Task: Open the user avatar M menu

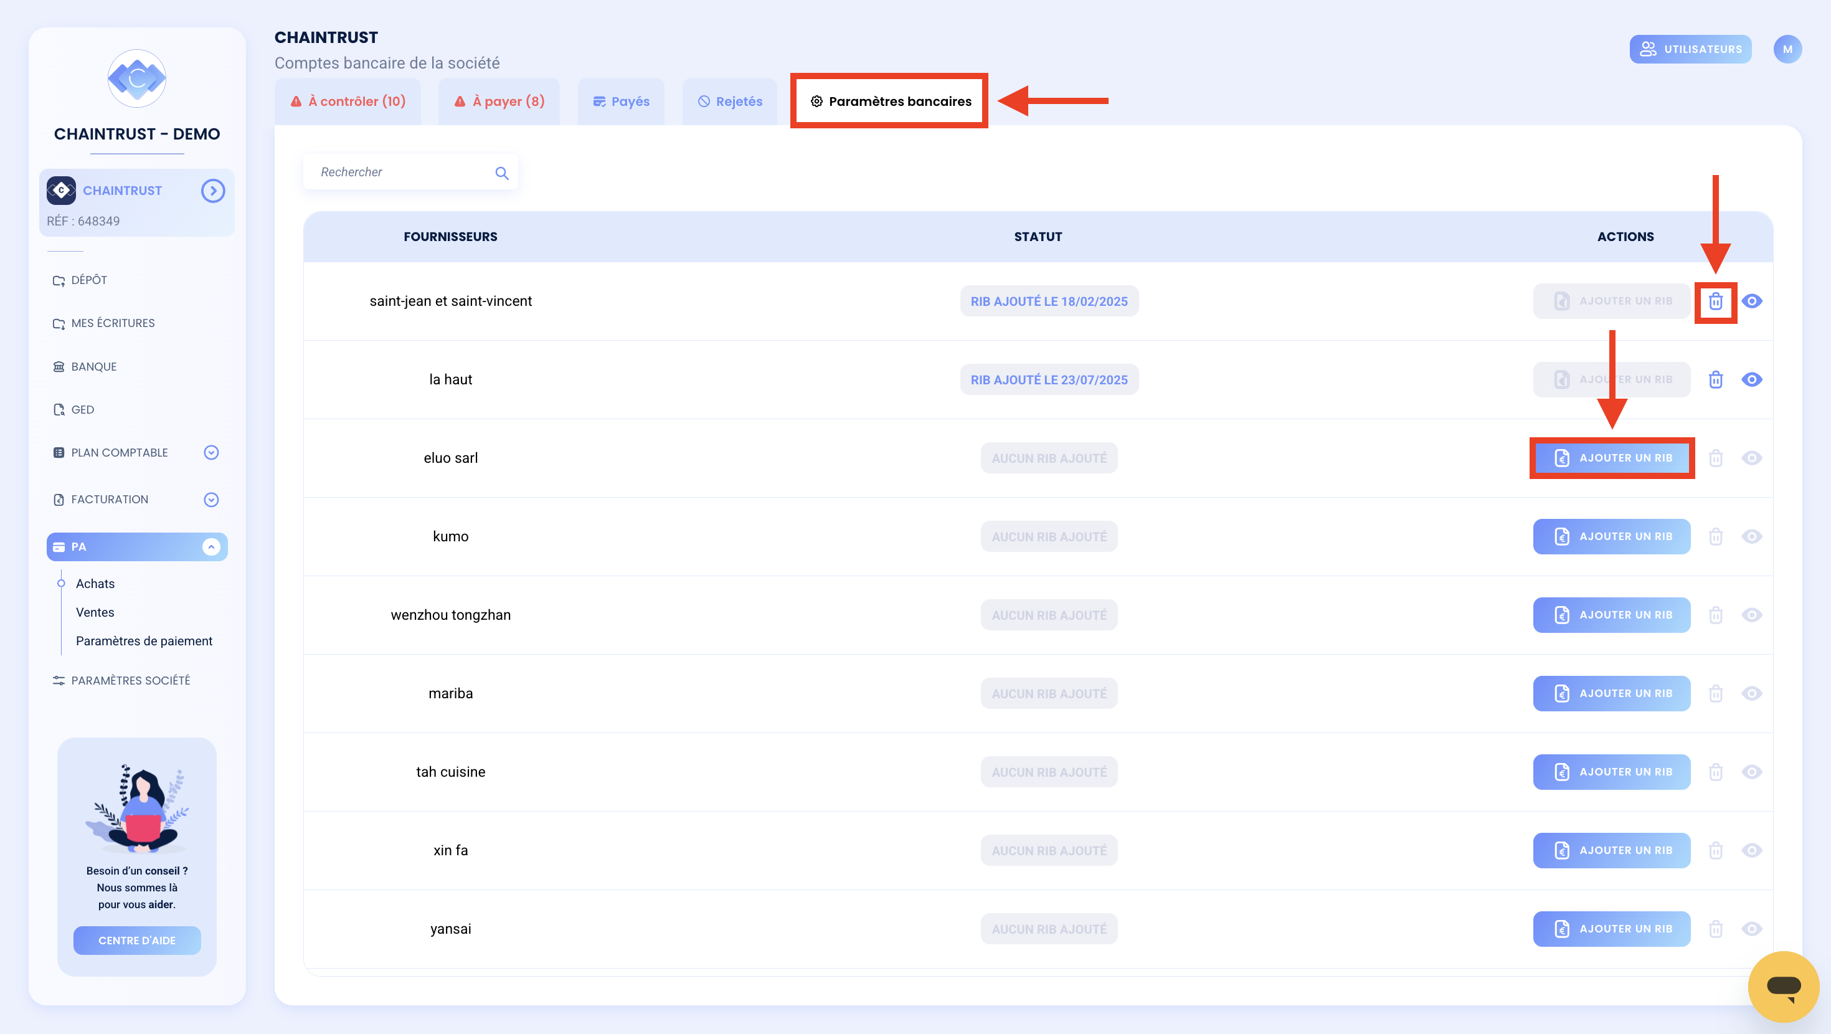Action: coord(1787,49)
